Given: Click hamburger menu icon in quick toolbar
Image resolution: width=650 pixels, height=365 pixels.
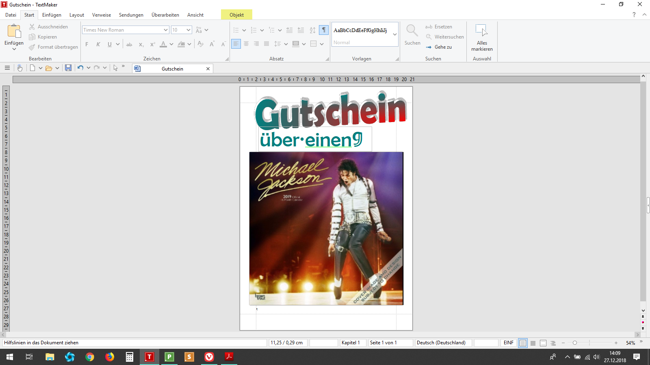Looking at the screenshot, I should [7, 68].
